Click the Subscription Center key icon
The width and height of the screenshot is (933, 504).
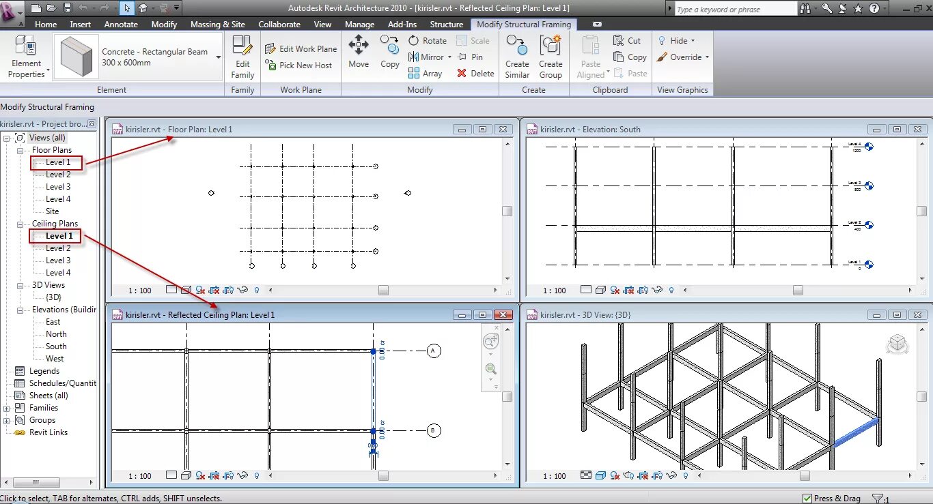826,9
